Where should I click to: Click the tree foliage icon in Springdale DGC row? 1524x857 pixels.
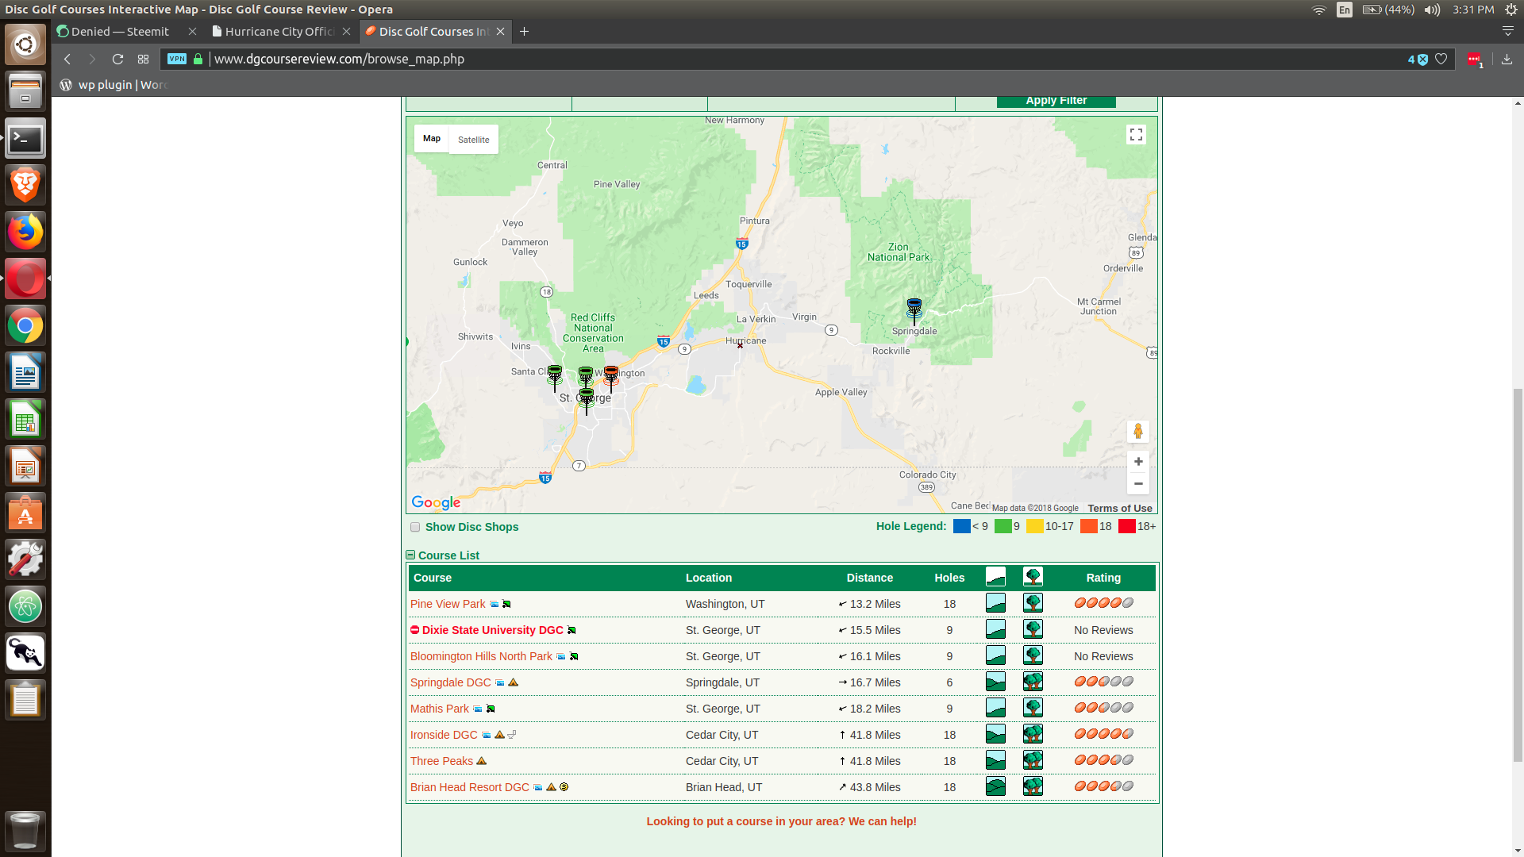[x=1033, y=682]
